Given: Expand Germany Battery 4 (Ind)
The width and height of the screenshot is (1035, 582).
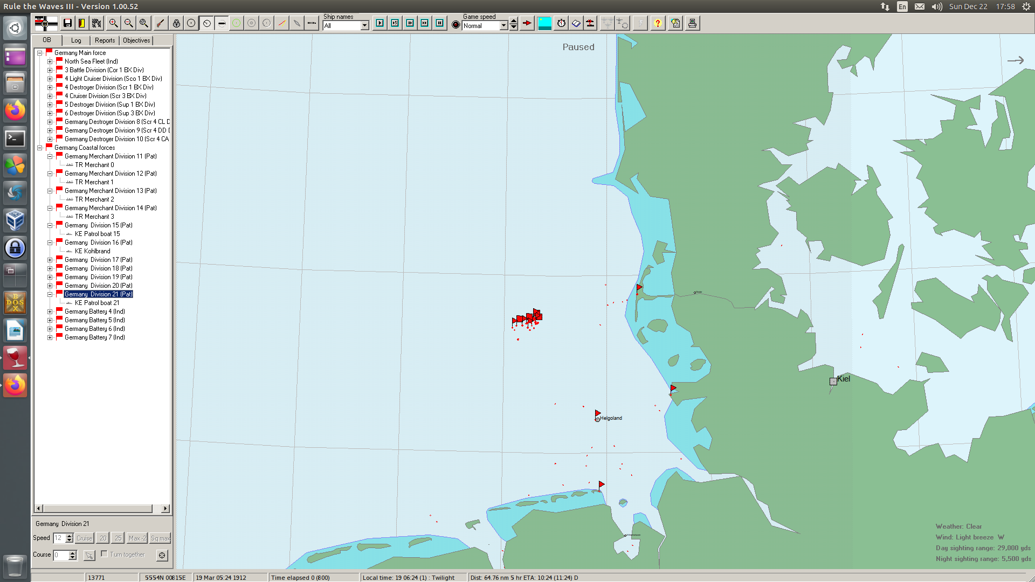Looking at the screenshot, I should [x=50, y=311].
